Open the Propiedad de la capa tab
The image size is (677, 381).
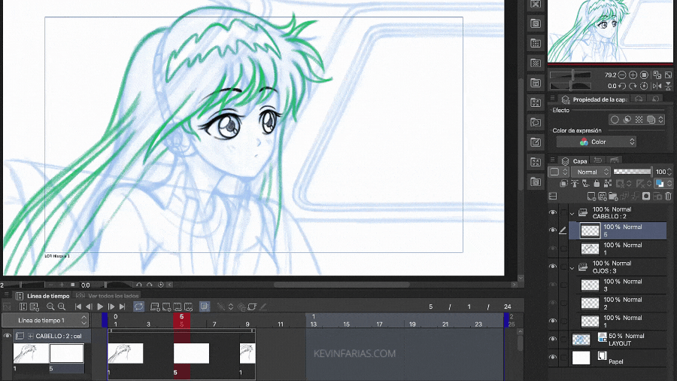pos(594,99)
